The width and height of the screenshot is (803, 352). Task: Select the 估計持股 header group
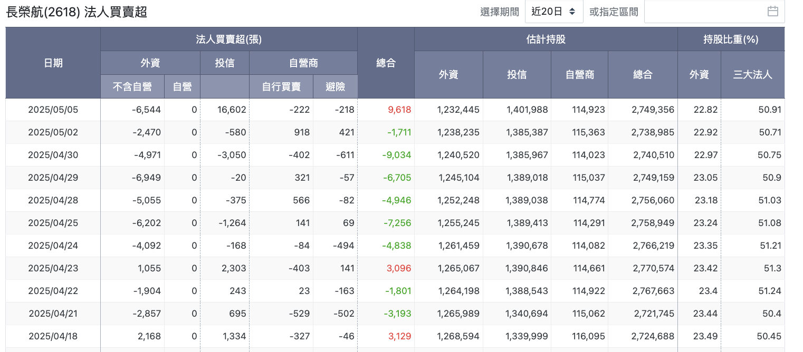[546, 39]
